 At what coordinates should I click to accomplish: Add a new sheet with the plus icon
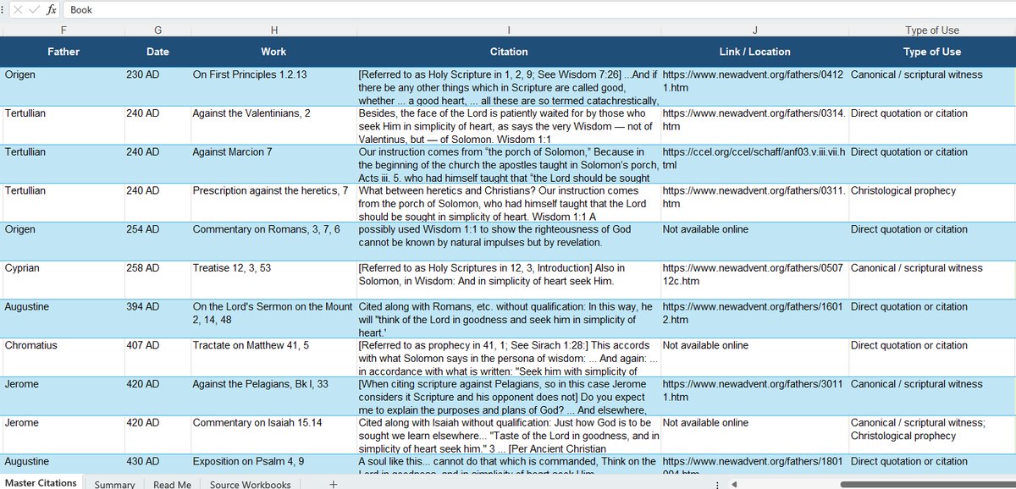(x=333, y=484)
